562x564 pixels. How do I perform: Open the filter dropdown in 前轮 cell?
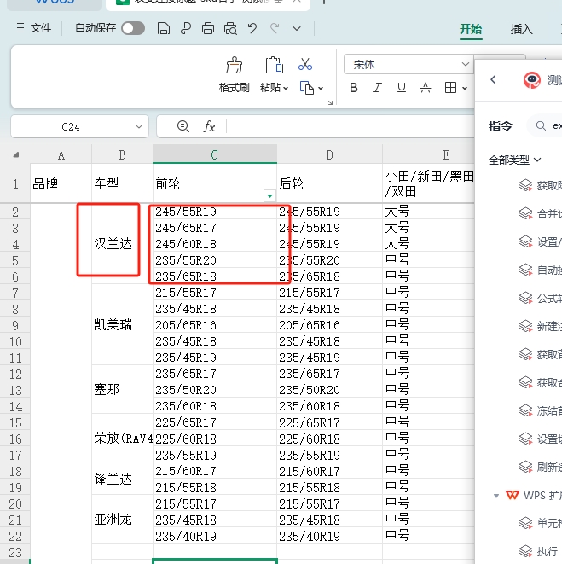pos(269,196)
